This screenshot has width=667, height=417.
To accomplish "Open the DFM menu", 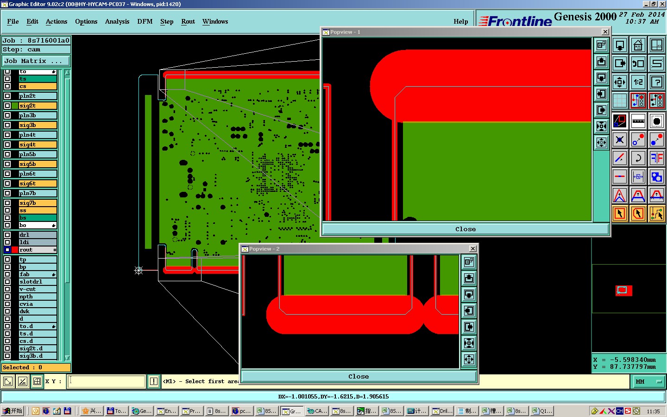I will pyautogui.click(x=145, y=21).
